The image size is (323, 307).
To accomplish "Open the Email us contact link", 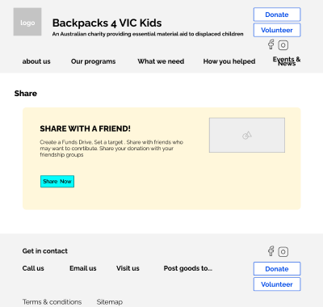I will [83, 268].
